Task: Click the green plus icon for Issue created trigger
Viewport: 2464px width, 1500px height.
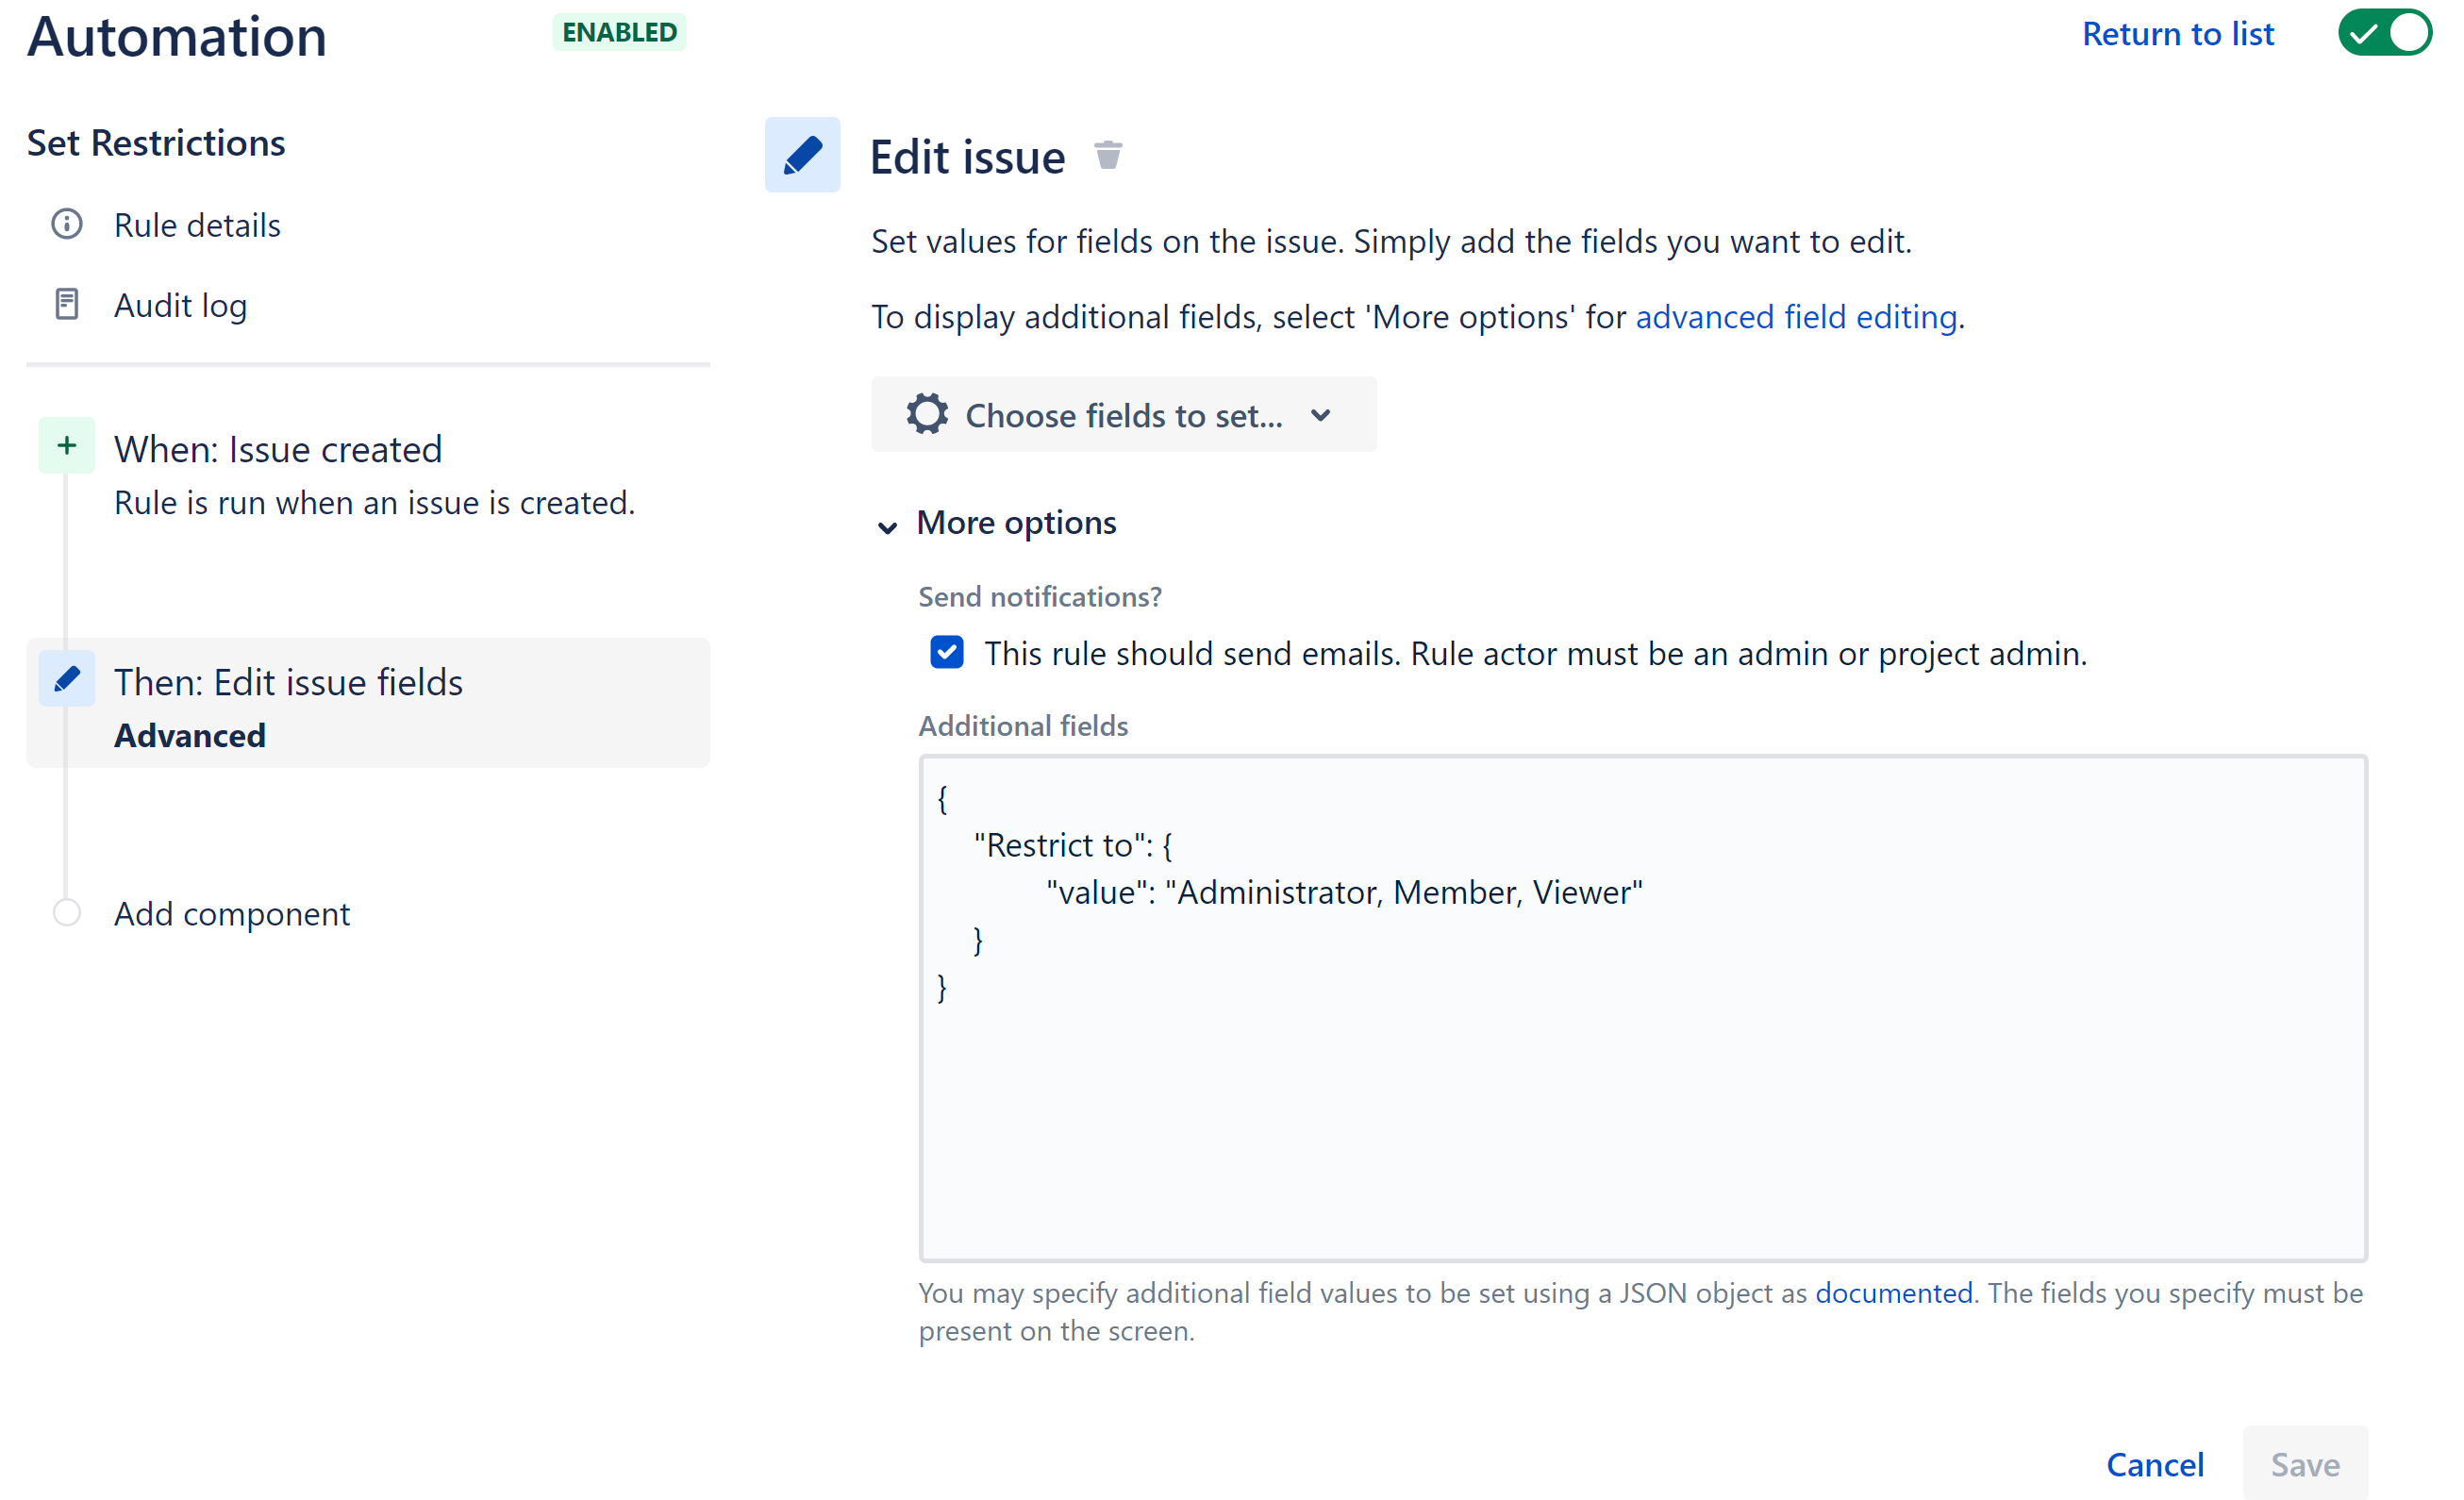Action: click(67, 446)
